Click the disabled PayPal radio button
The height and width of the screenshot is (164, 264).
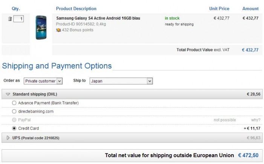[14, 120]
